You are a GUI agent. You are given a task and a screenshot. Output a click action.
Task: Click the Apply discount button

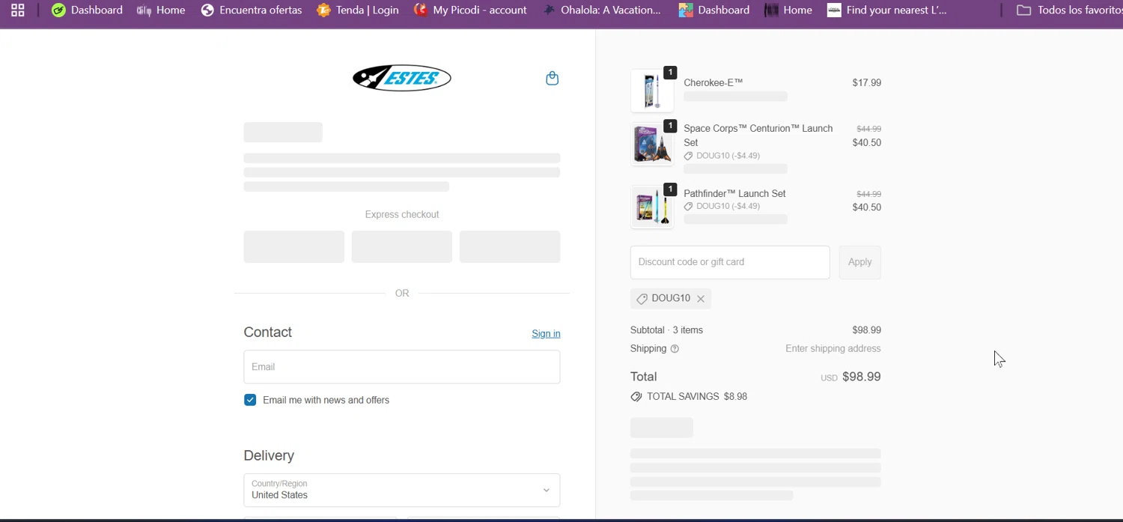coord(859,262)
